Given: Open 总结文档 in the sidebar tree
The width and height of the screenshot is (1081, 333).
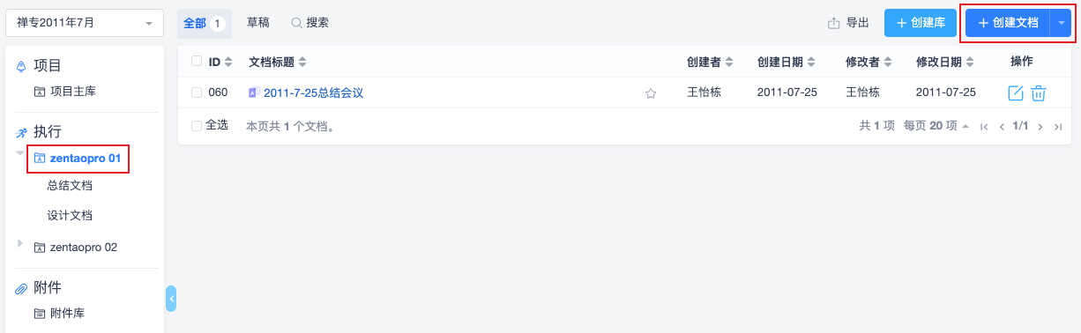Looking at the screenshot, I should [70, 185].
